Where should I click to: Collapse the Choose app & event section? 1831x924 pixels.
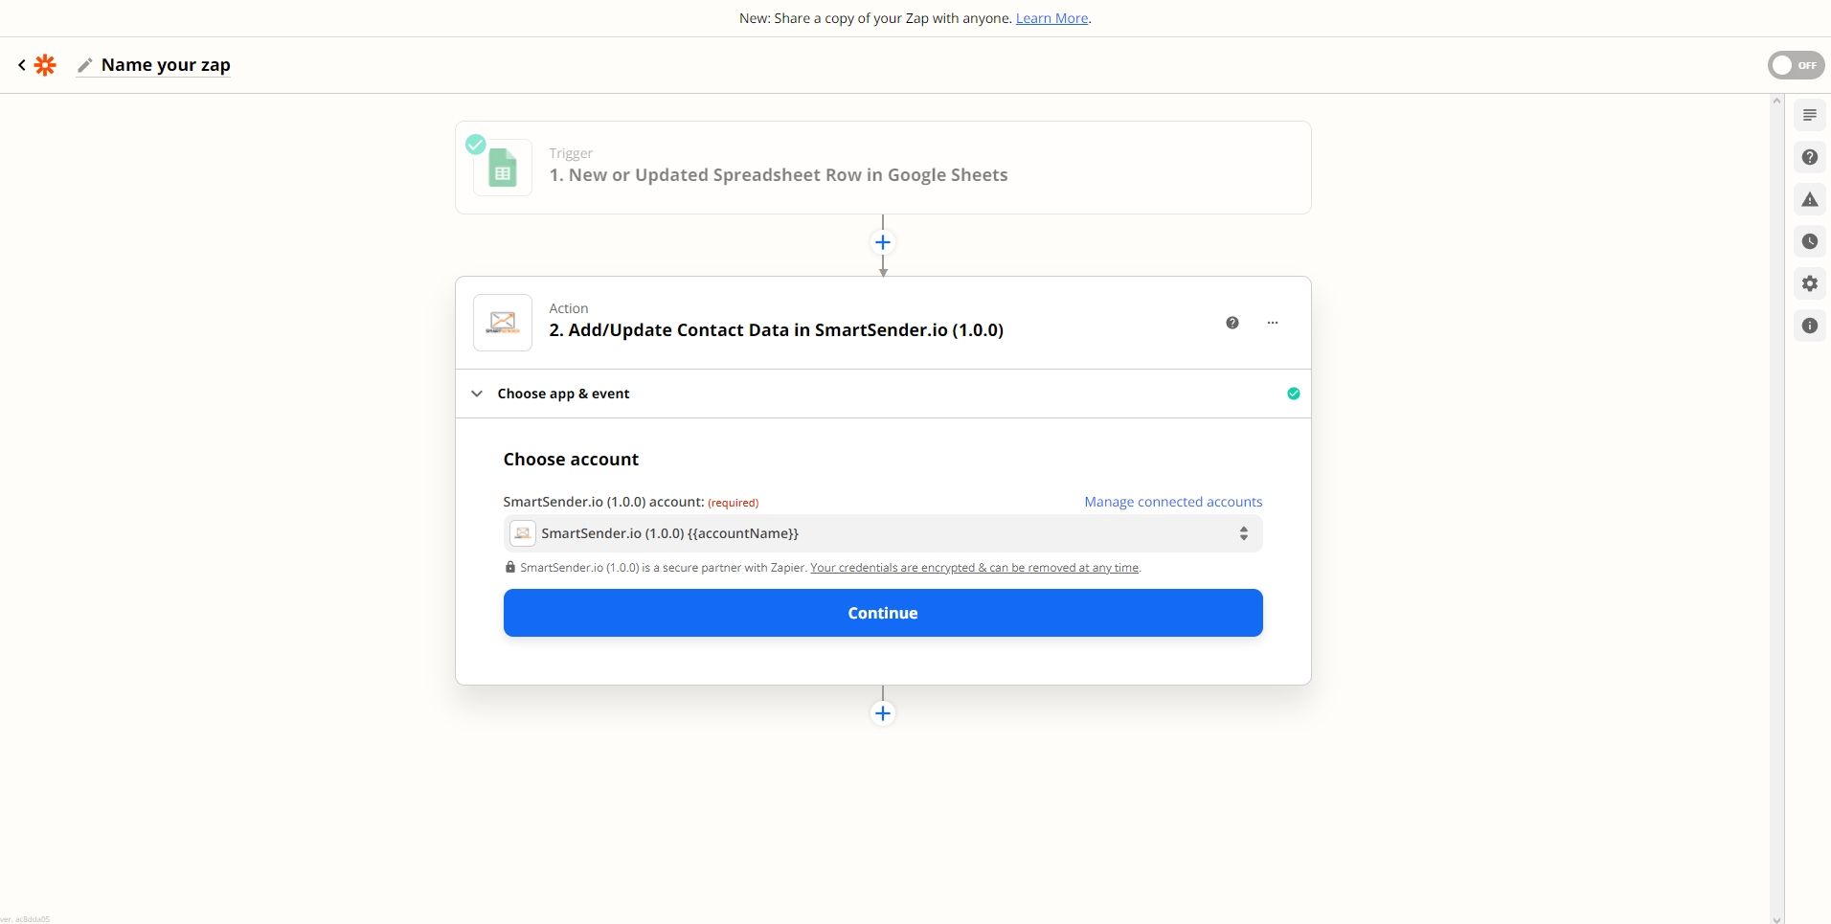[x=477, y=394]
